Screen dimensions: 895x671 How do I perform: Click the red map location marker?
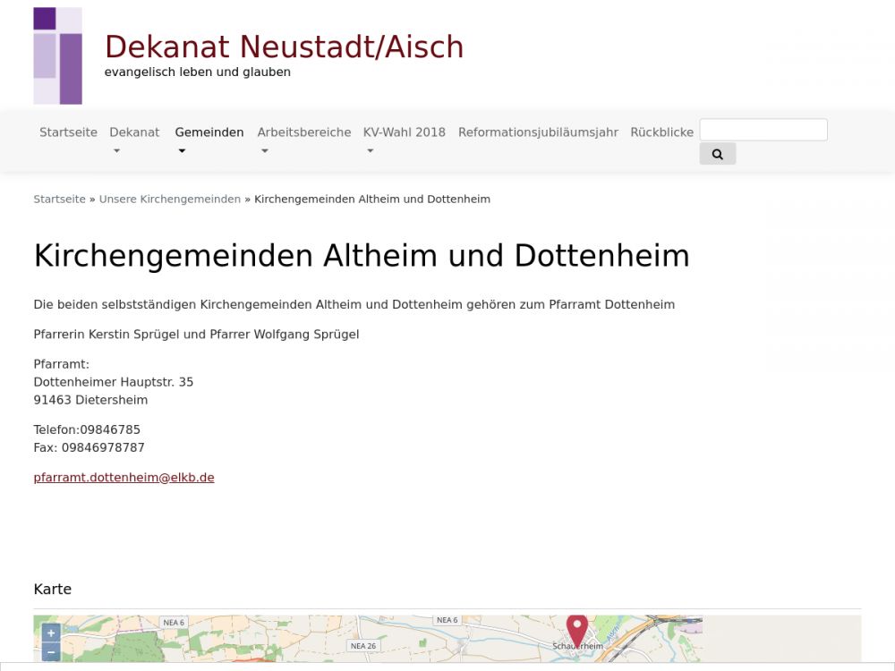577,629
